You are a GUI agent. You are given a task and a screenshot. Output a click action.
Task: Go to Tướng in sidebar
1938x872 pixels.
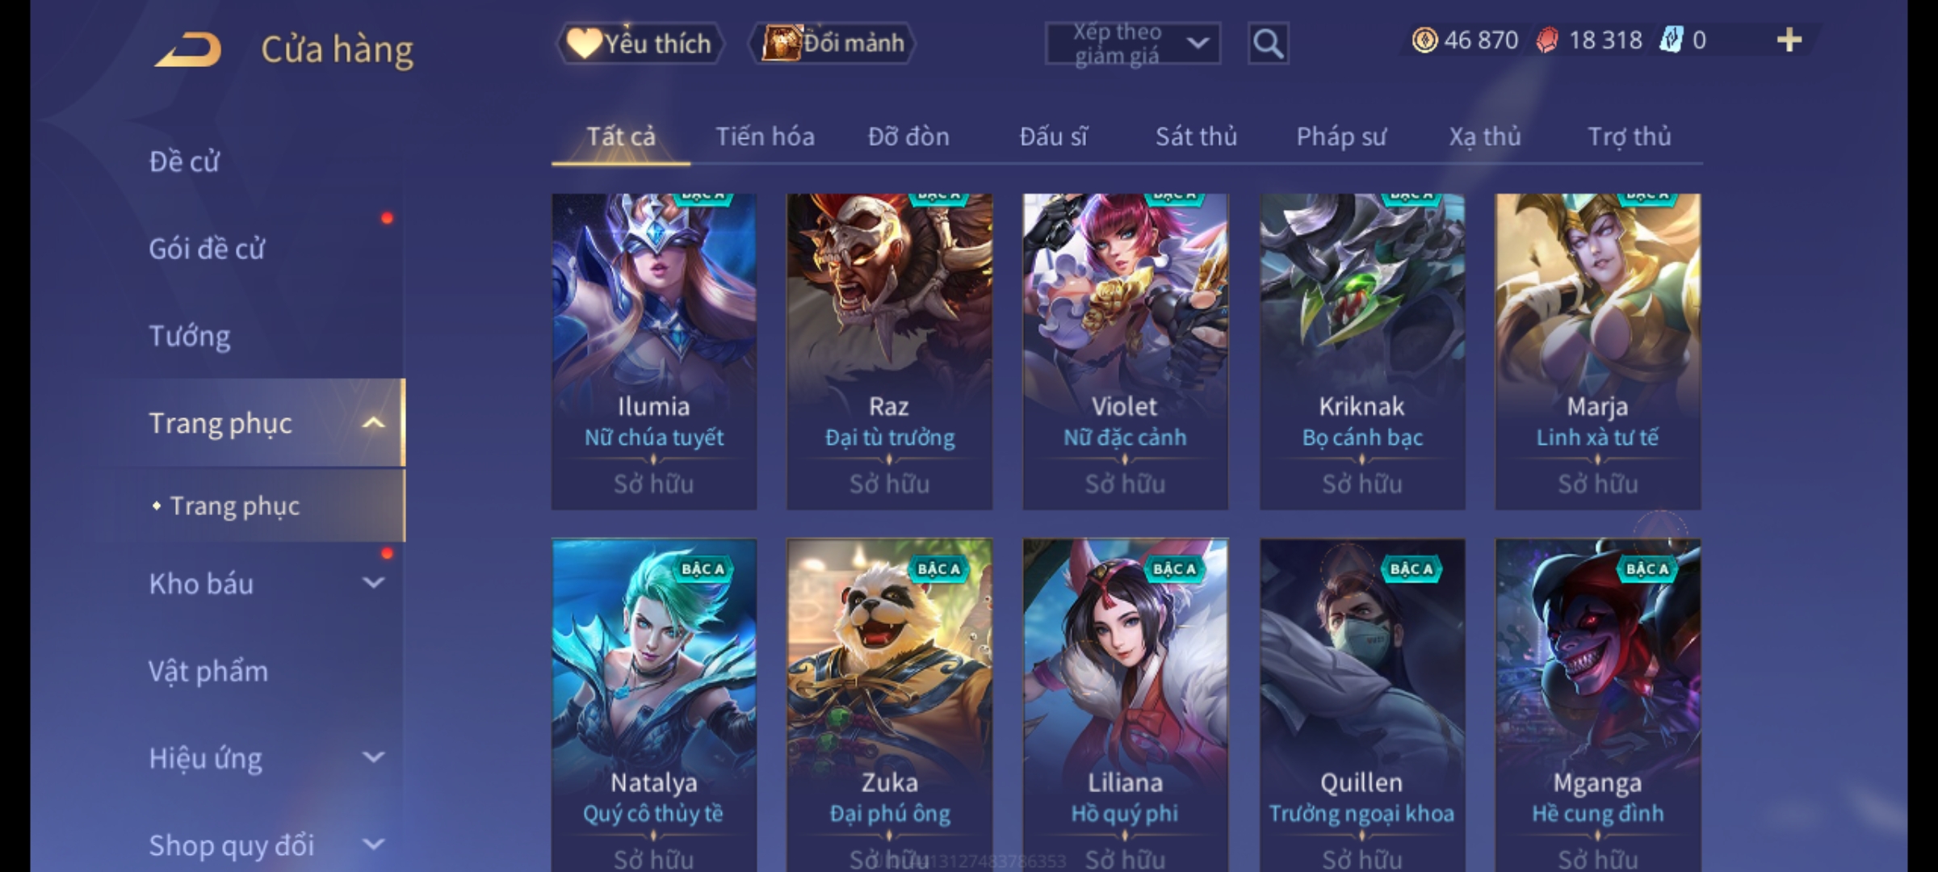190,336
